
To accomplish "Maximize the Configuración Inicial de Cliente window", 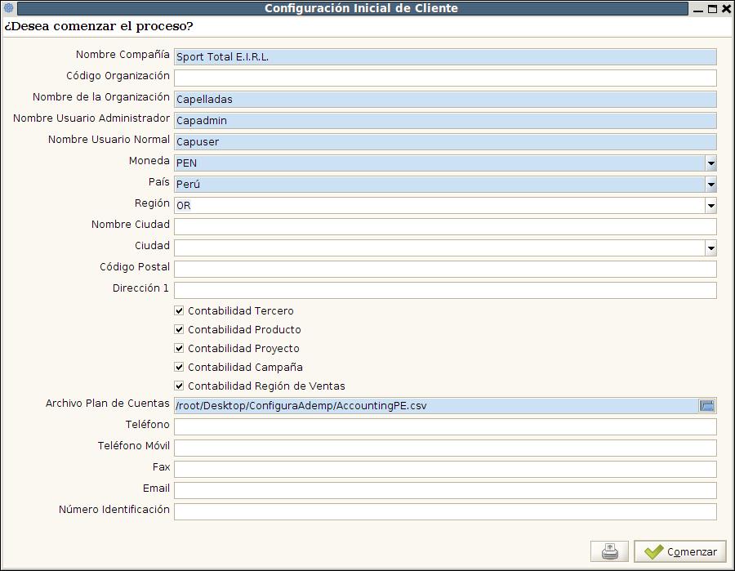I will pos(712,8).
